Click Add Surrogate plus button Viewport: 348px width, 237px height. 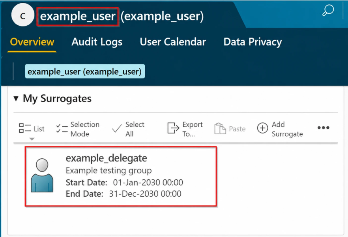[280, 129]
